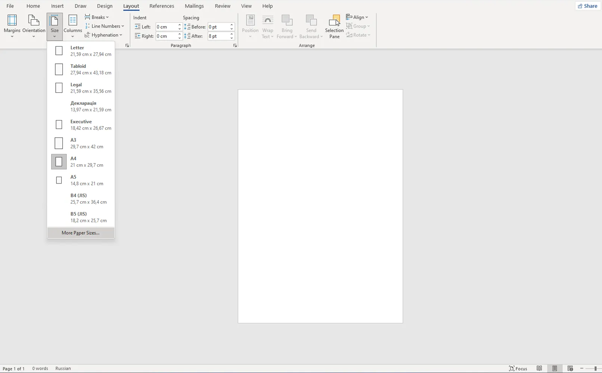Click Send Backward icon

(311, 21)
